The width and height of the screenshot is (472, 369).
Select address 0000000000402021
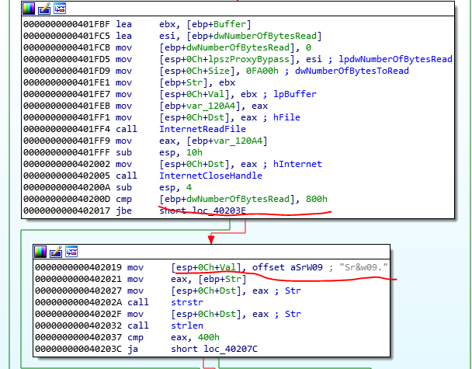point(78,279)
